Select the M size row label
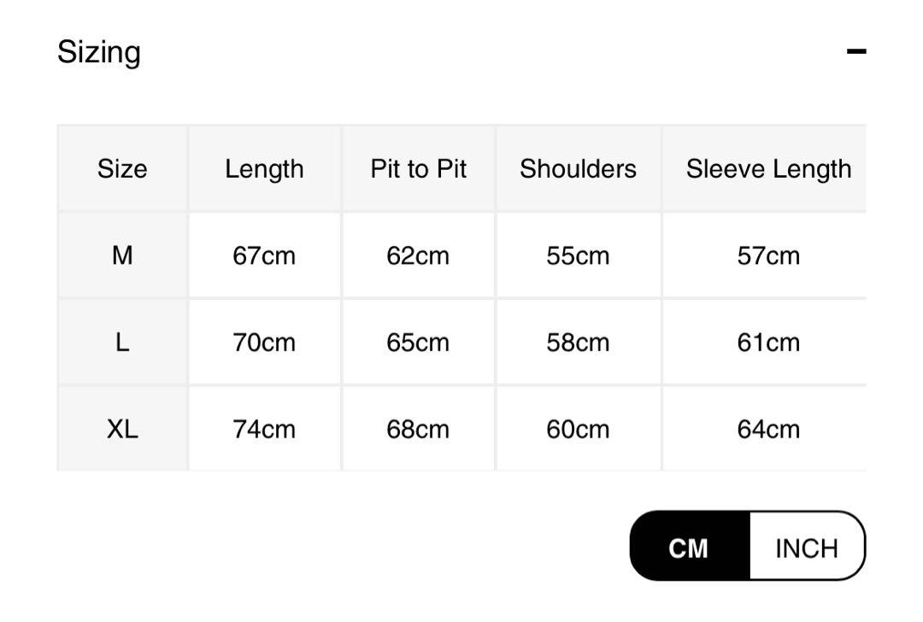Screen dimensions: 923x622 click(x=122, y=255)
